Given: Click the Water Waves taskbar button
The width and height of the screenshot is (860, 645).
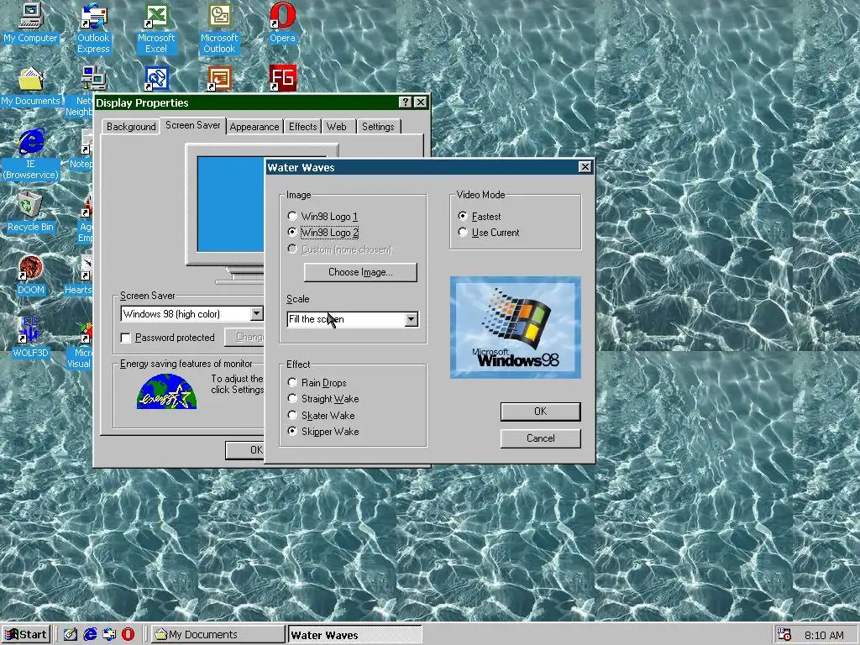Looking at the screenshot, I should (x=355, y=635).
